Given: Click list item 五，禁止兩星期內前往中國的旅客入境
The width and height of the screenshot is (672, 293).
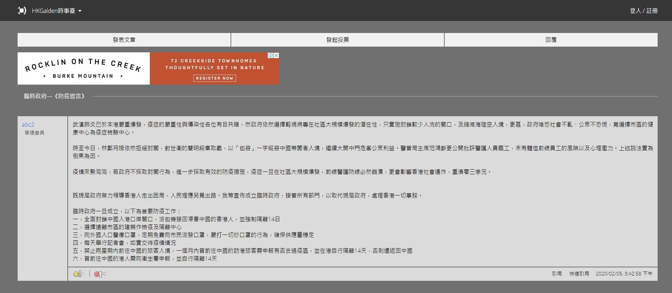Looking at the screenshot, I should [x=242, y=251].
